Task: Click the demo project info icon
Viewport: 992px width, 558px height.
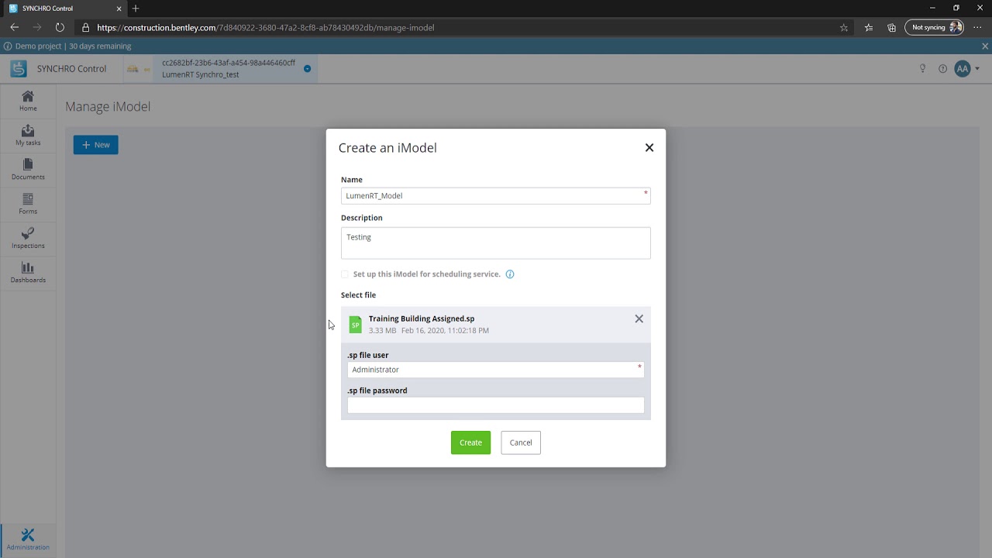Action: pos(8,46)
